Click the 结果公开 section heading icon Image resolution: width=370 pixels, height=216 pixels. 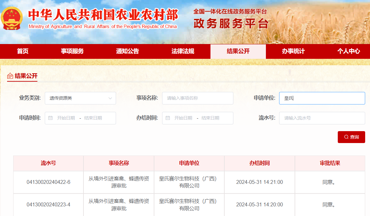click(x=10, y=76)
